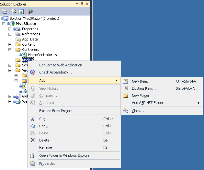Expand the Scripts folder node

click(10, 65)
